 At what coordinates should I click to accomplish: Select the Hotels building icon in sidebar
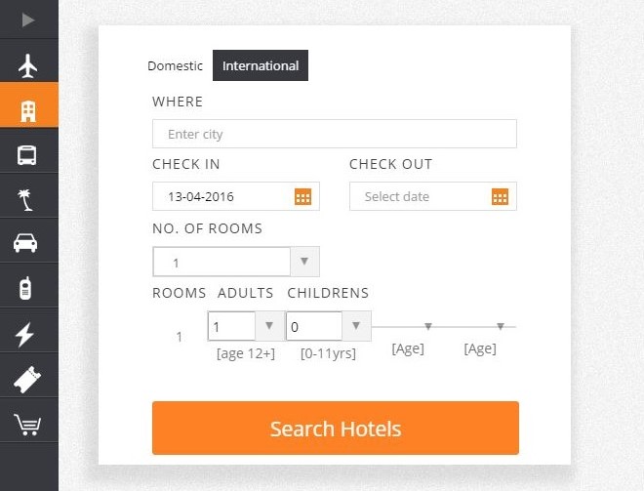[28, 111]
